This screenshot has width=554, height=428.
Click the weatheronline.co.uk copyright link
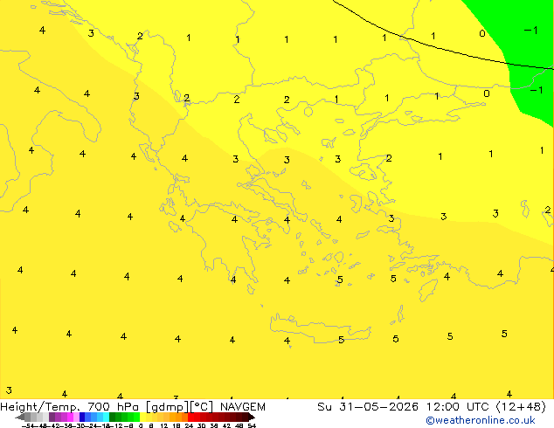point(481,420)
